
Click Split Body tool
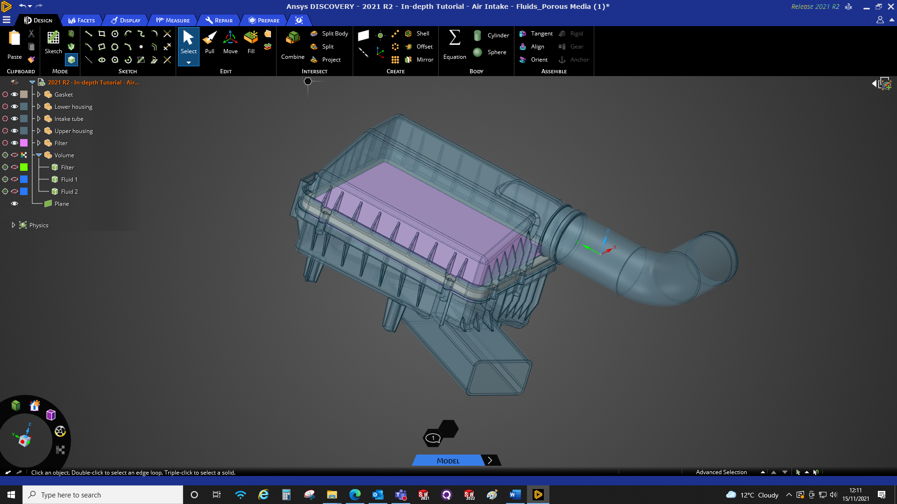329,34
